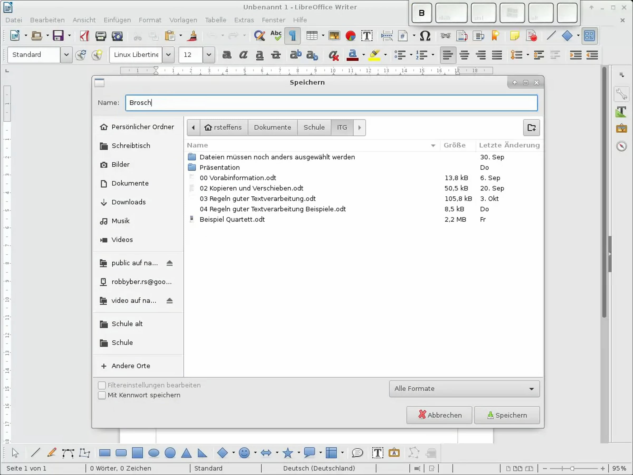Viewport: 633px width, 475px height.
Task: Click the spellcheck Abc icon
Action: click(x=276, y=36)
